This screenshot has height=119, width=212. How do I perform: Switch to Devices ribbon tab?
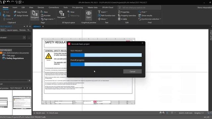click(41, 7)
